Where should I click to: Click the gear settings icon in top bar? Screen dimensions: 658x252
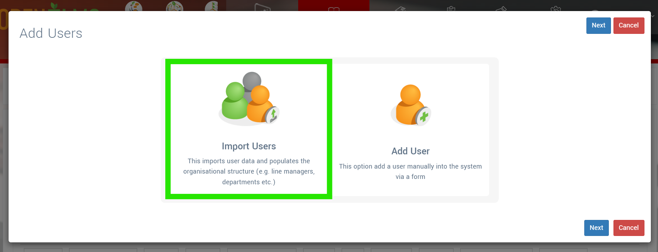pyautogui.click(x=555, y=8)
